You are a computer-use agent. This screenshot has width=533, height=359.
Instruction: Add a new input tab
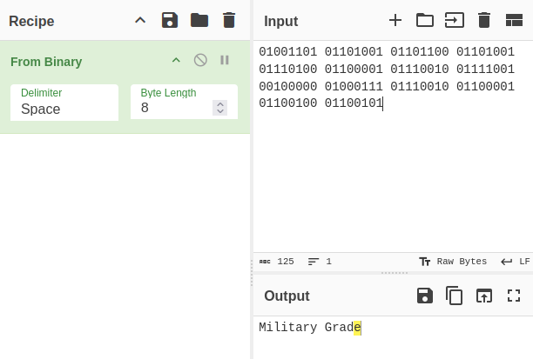point(395,20)
